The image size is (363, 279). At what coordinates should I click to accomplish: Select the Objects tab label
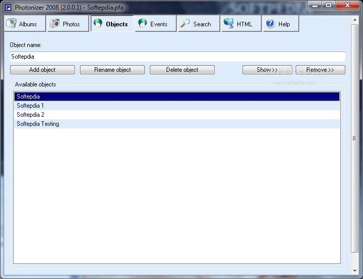coord(116,24)
